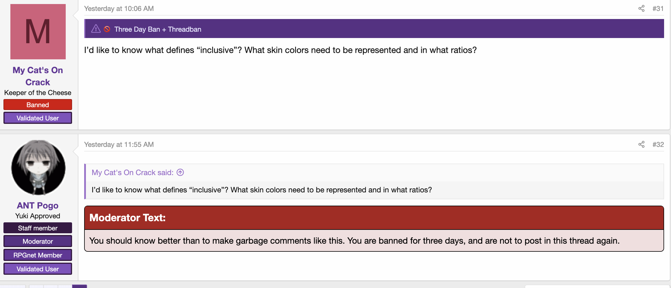Click the Moderator badge
The height and width of the screenshot is (288, 671).
pos(38,241)
